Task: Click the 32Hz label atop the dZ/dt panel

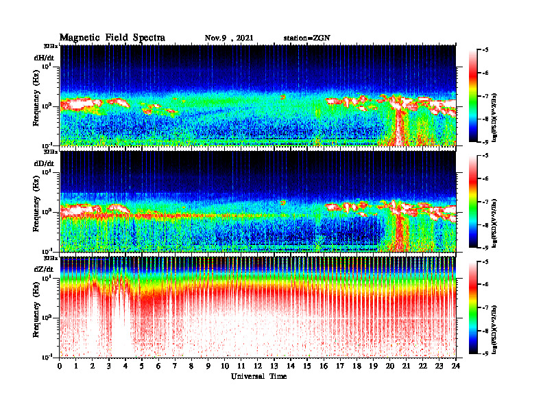Action: pyautogui.click(x=50, y=258)
